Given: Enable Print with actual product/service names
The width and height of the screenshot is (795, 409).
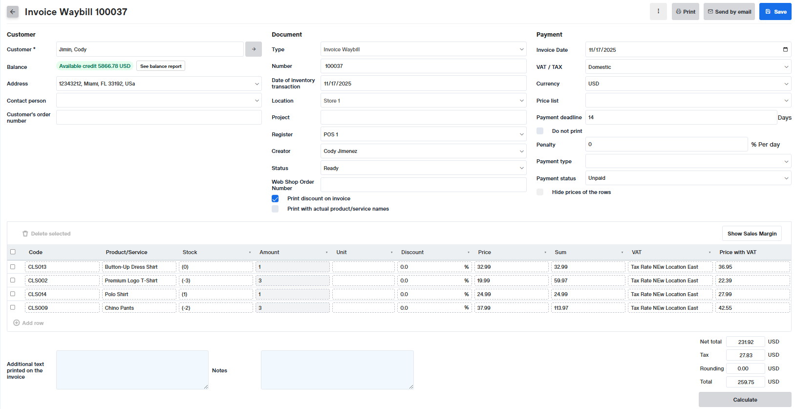Looking at the screenshot, I should click(x=275, y=209).
